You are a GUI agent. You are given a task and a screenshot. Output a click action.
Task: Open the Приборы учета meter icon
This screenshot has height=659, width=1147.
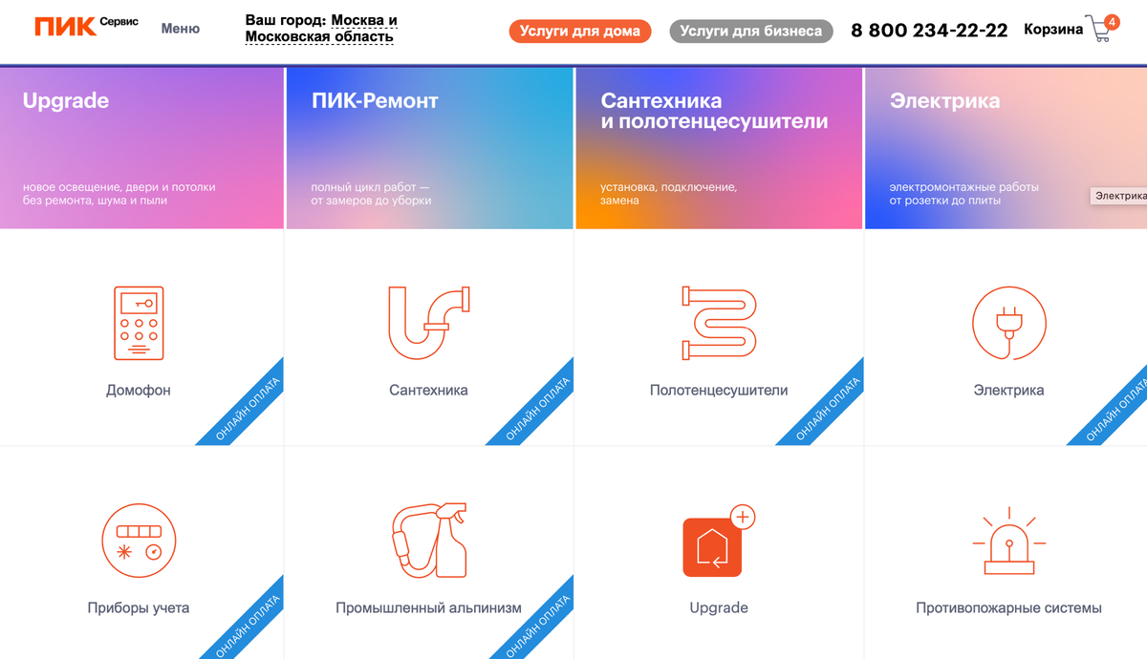139,541
